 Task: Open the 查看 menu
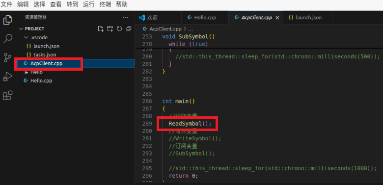pyautogui.click(x=55, y=4)
